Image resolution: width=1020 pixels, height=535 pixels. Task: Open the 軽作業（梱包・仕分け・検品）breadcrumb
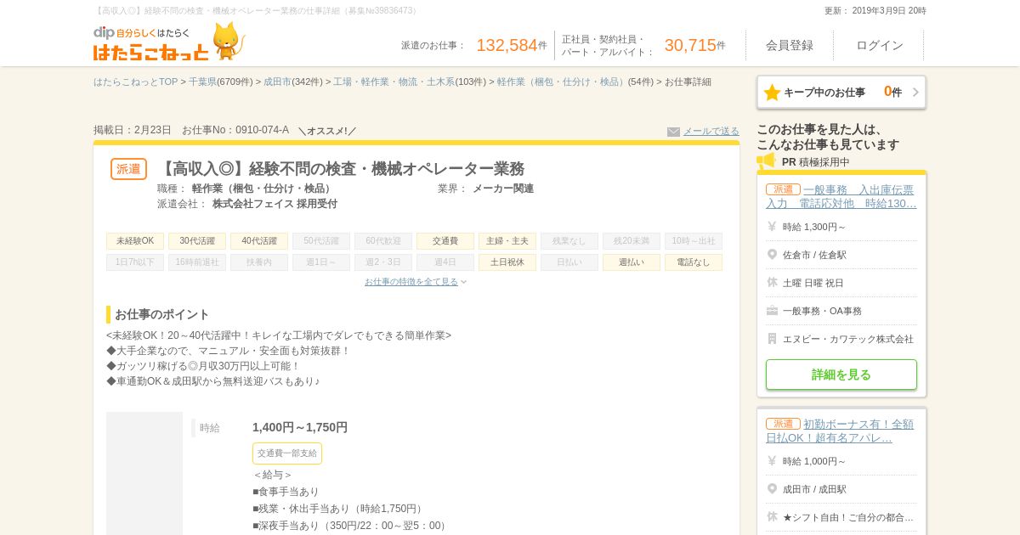(x=562, y=82)
